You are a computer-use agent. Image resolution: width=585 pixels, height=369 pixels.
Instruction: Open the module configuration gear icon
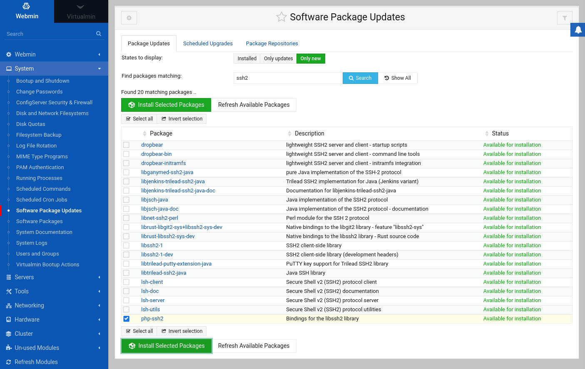[x=129, y=18]
